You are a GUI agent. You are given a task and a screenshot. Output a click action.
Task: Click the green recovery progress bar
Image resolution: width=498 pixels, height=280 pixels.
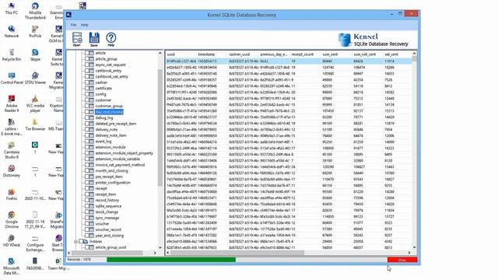coord(171,260)
